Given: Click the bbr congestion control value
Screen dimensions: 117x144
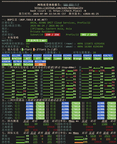Looking at the screenshot, I should (28, 43).
